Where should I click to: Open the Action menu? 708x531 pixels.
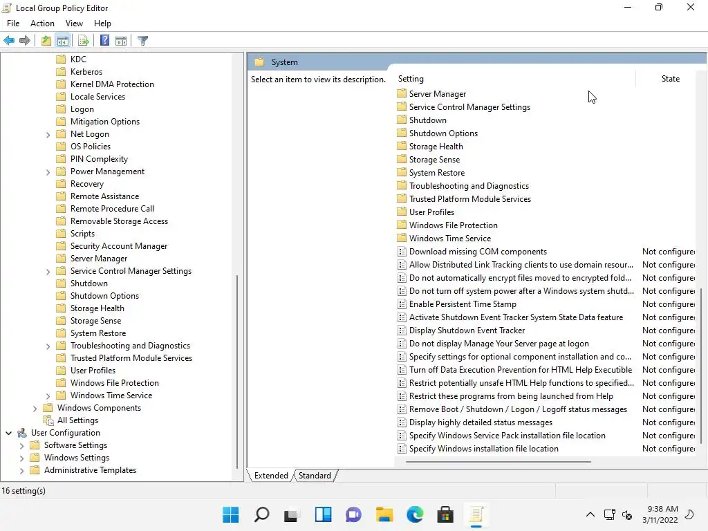(x=42, y=24)
